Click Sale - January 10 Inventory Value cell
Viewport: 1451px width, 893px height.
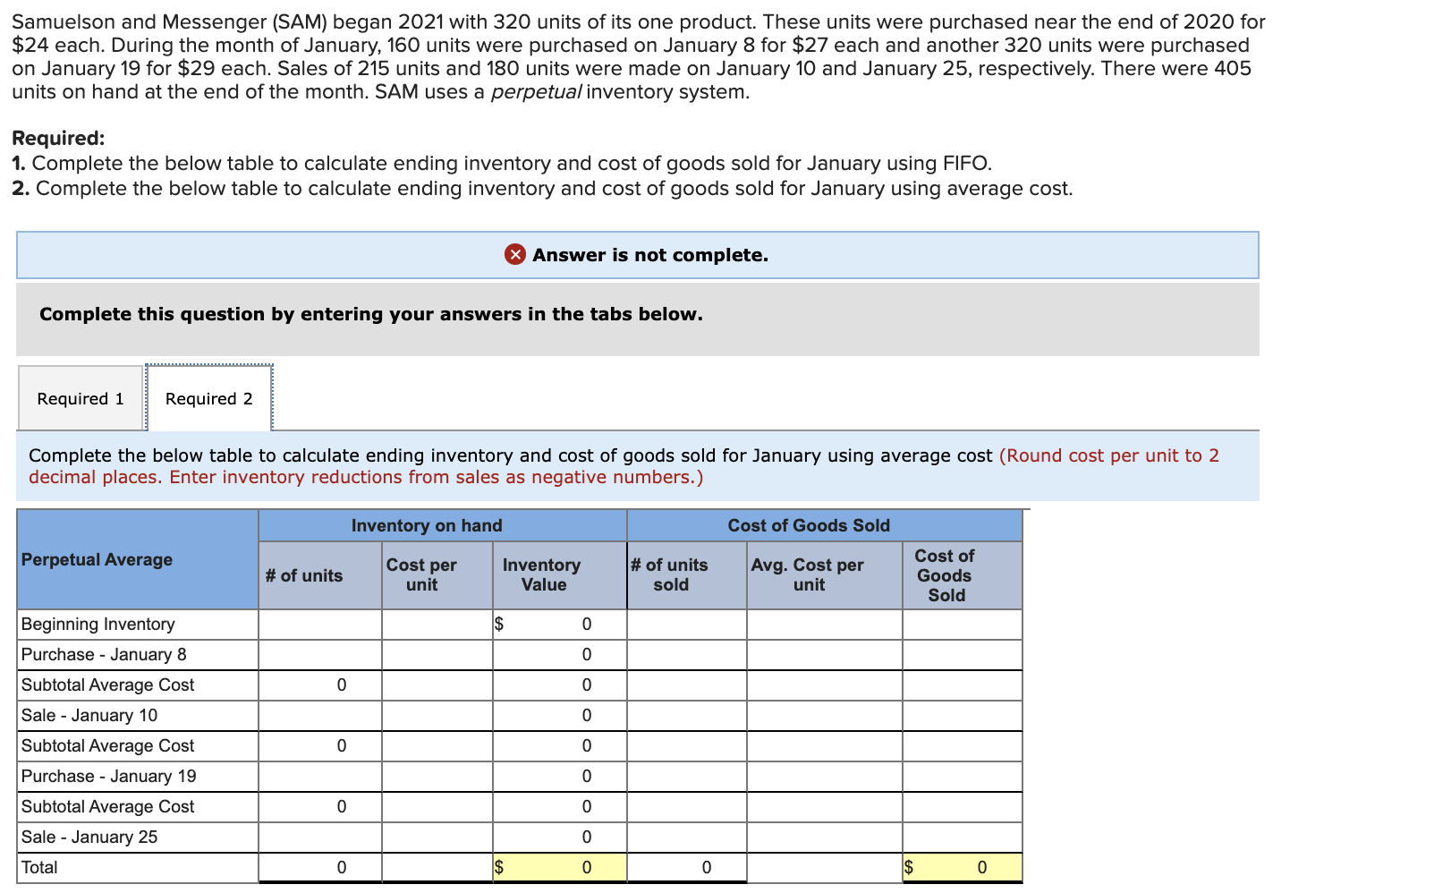coord(560,716)
